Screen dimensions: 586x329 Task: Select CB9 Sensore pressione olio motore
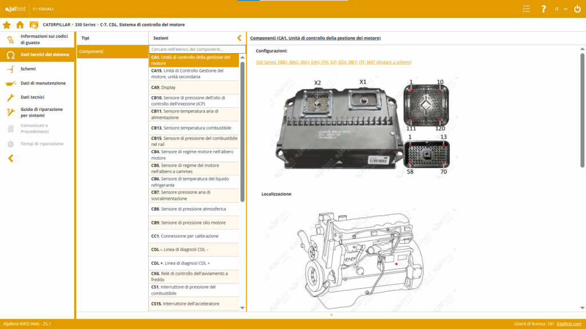tap(194, 223)
